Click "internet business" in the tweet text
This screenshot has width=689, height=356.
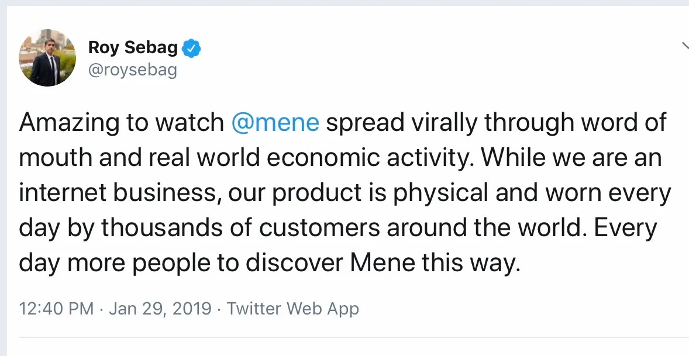coord(120,193)
